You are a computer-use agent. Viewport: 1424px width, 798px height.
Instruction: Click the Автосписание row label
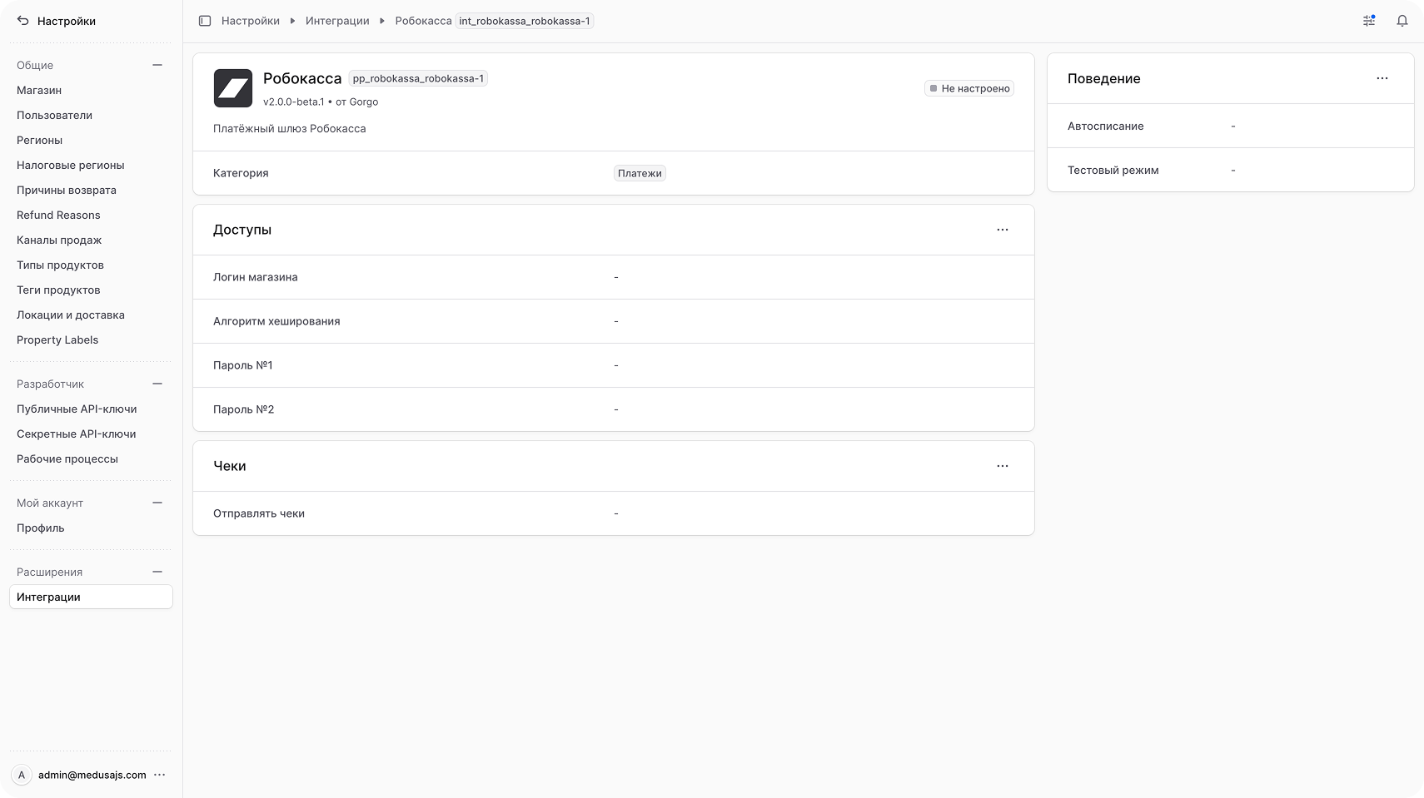coord(1106,126)
